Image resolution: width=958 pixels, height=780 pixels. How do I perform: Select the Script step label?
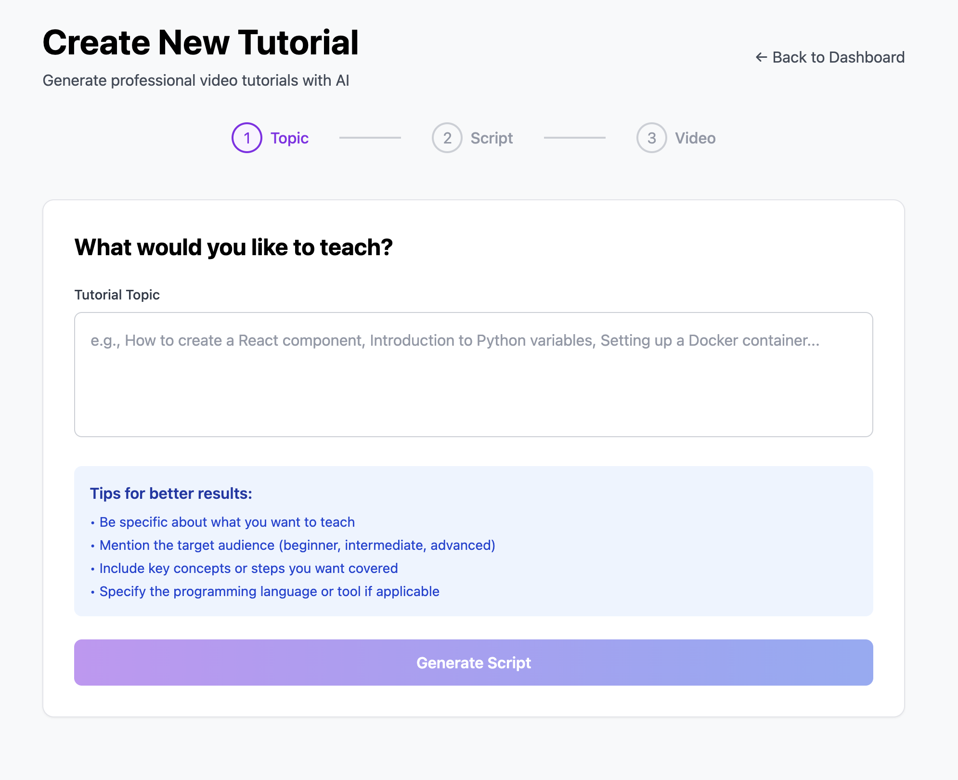point(492,138)
